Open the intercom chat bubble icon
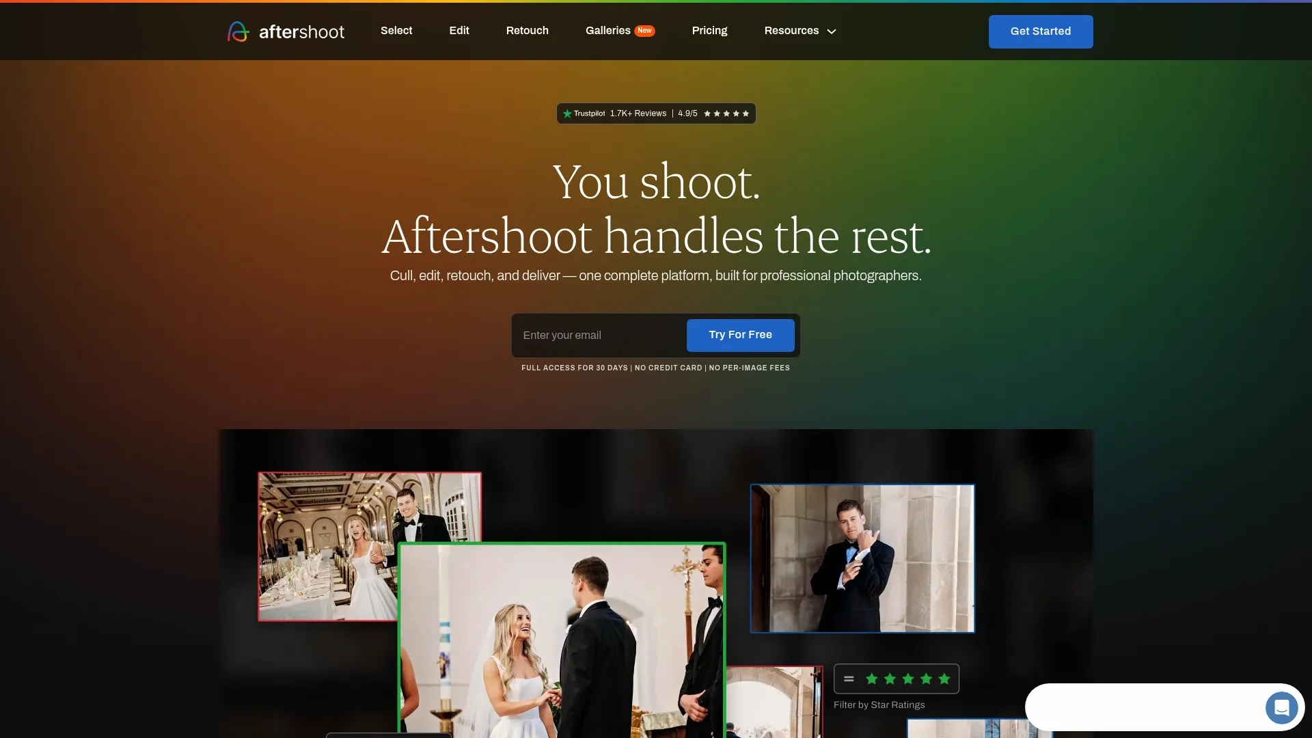Viewport: 1312px width, 738px height. tap(1281, 707)
